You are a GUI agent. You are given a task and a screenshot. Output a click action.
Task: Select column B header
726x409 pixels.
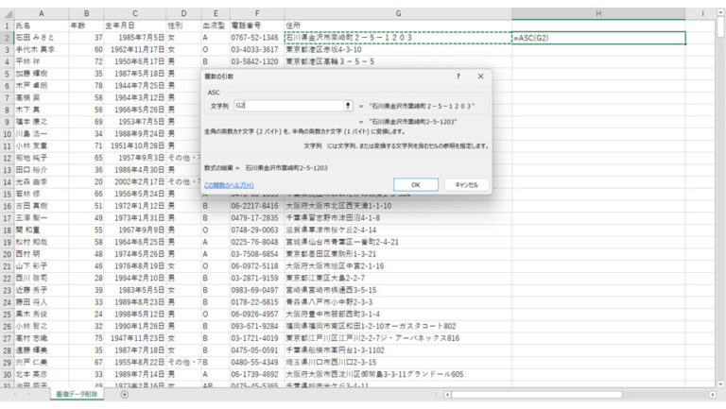click(86, 13)
